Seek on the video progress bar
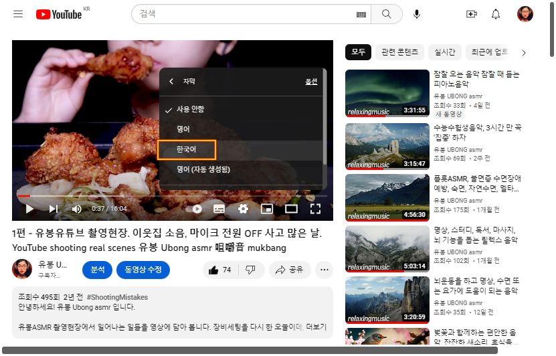 pyautogui.click(x=173, y=195)
